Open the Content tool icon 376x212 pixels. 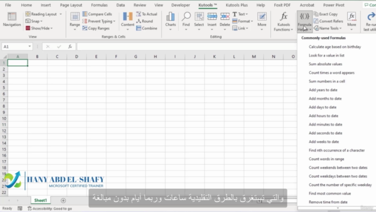point(127,16)
